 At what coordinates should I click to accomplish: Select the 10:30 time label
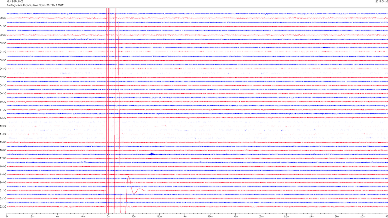pyautogui.click(x=3, y=102)
